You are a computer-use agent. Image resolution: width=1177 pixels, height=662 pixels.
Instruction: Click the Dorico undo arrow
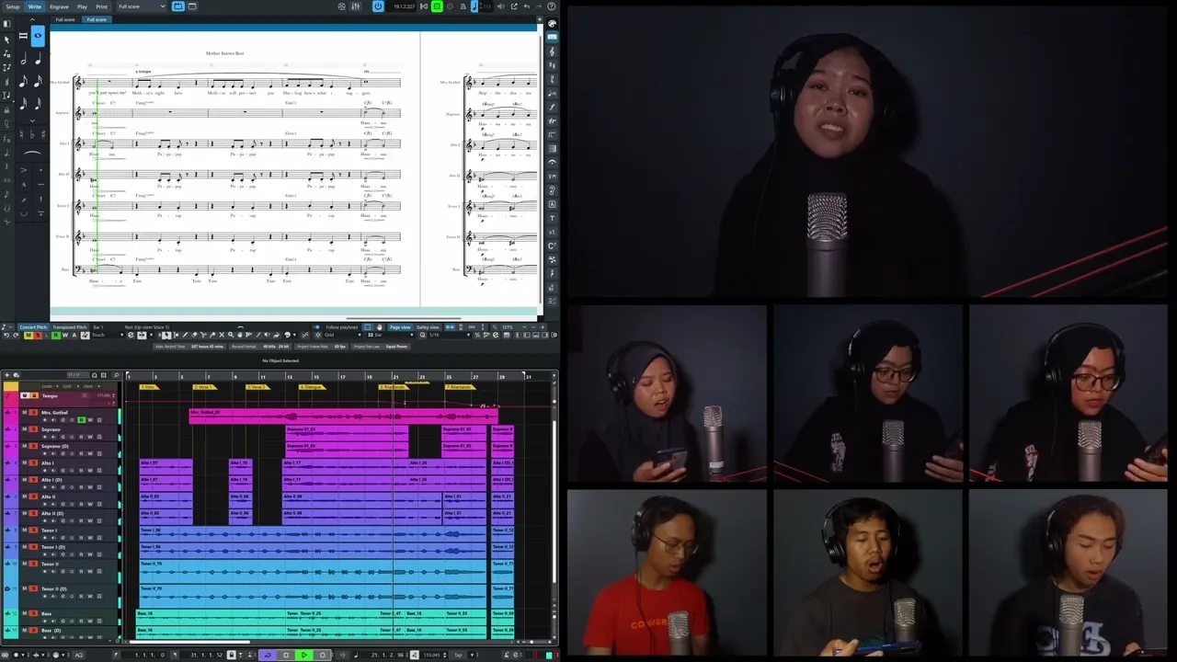click(527, 6)
